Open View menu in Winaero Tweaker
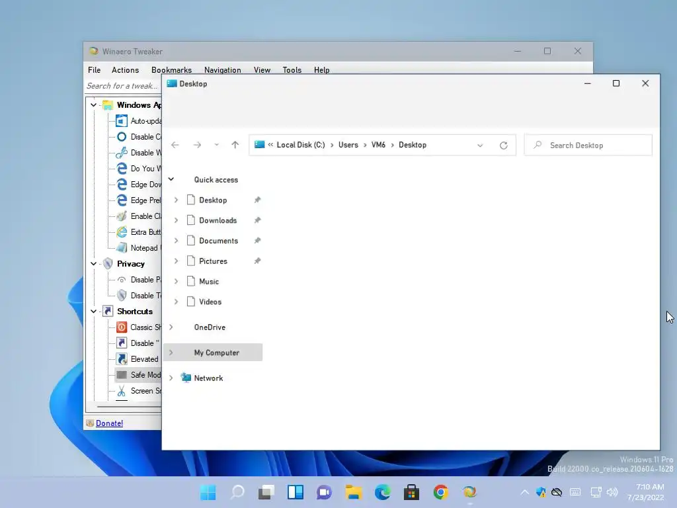Screen dimensions: 677x508 coord(262,70)
